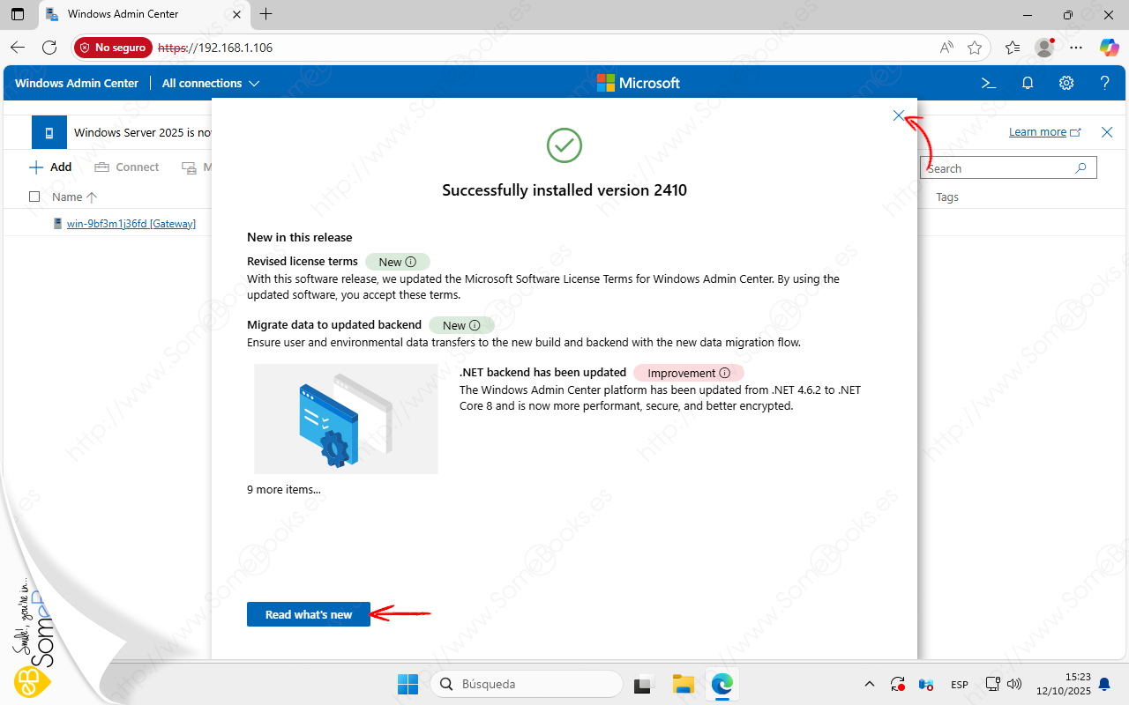Click info icon on Migrate data New badge

pos(475,325)
